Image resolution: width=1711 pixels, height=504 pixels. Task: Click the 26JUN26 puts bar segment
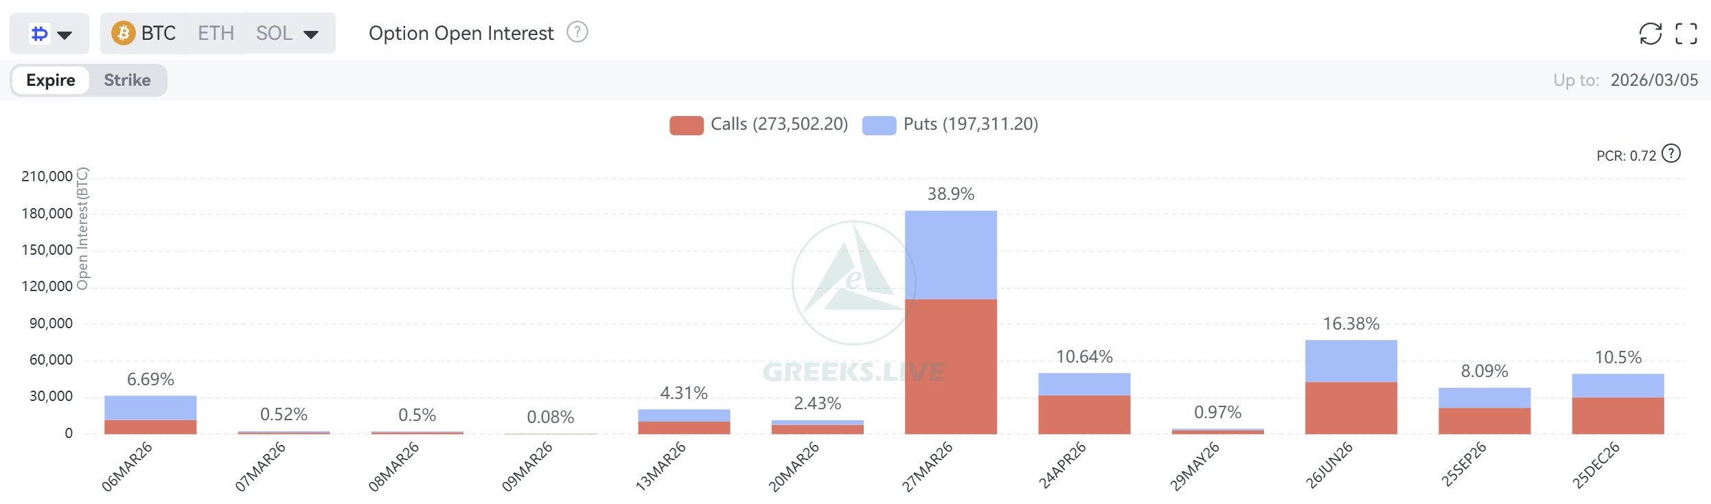(x=1351, y=360)
